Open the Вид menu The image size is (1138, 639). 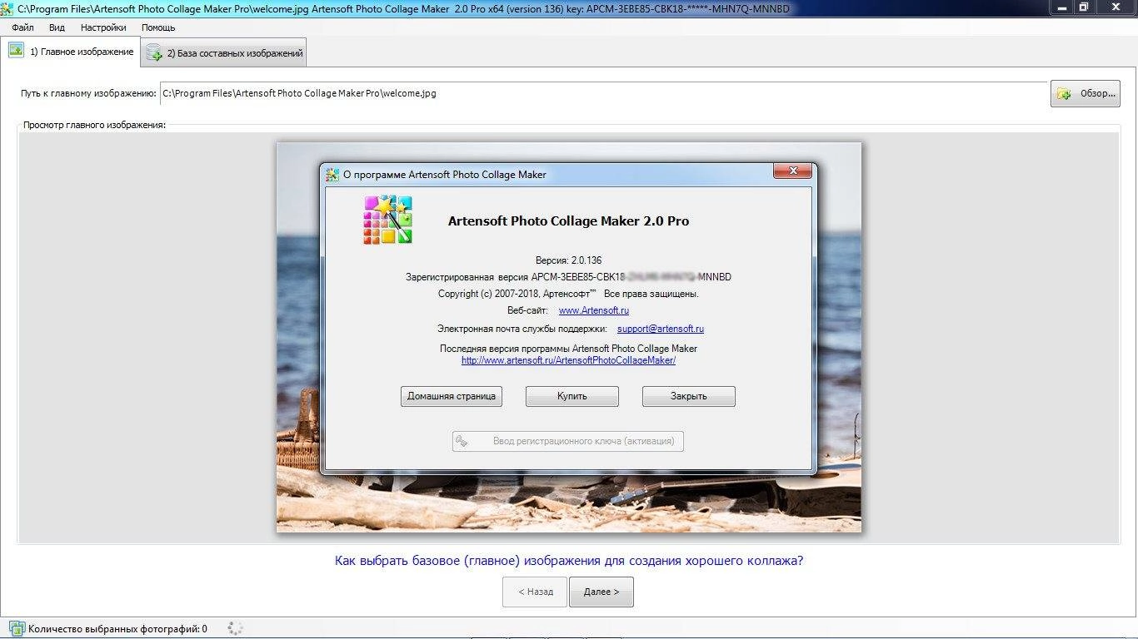[57, 27]
